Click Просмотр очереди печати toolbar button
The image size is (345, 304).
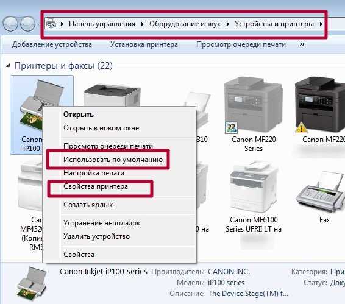click(241, 44)
